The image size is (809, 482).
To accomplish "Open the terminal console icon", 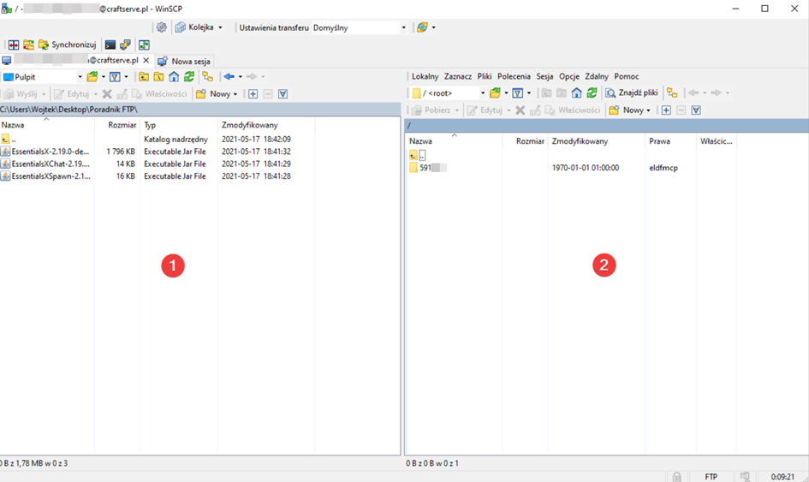I will coord(110,45).
